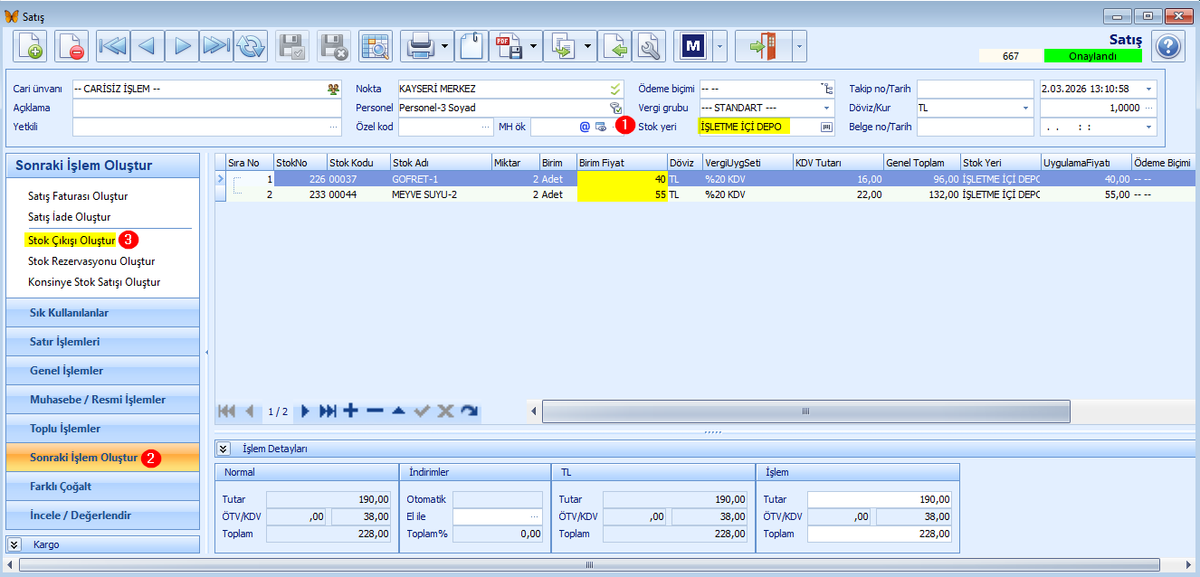Click the green check icon in Nokta field
Viewport: 1200px width, 577px height.
pyautogui.click(x=615, y=89)
